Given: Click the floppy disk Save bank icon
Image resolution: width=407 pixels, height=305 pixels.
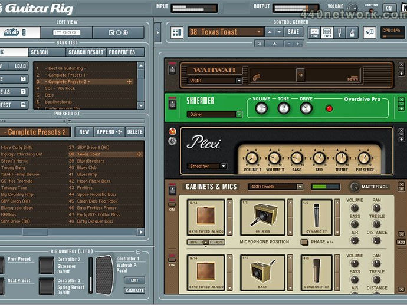Looking at the screenshot, I should pyautogui.click(x=24, y=79).
